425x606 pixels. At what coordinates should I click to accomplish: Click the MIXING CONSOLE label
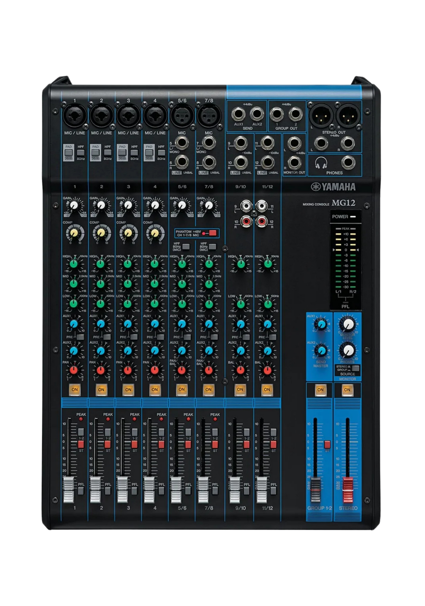[316, 204]
